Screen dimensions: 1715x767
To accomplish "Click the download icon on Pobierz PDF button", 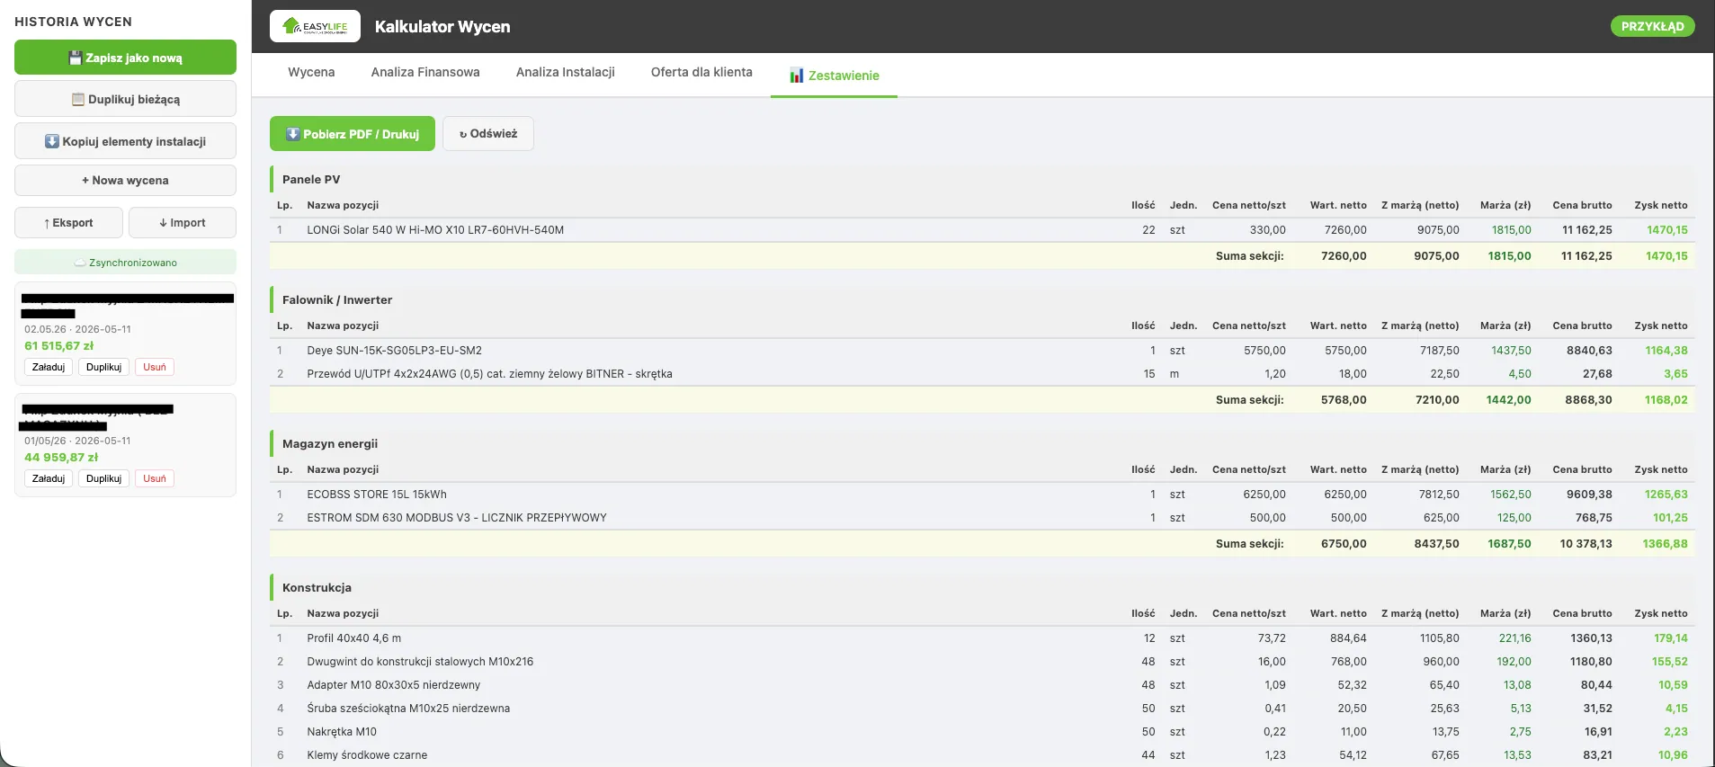I will point(293,134).
